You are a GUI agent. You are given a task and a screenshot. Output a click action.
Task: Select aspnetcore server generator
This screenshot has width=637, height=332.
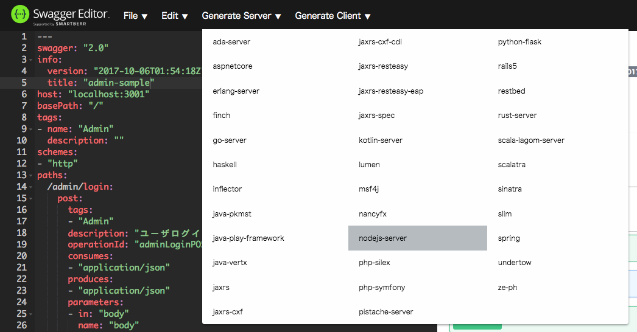point(233,66)
